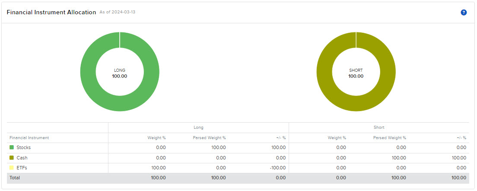Click the Short group column header
The image size is (477, 191).
(x=378, y=127)
